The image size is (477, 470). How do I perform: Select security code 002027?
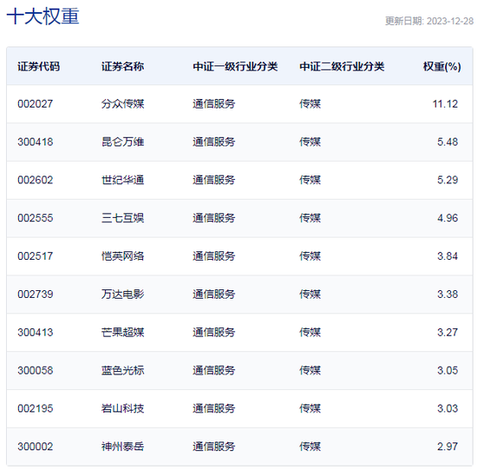pyautogui.click(x=36, y=104)
